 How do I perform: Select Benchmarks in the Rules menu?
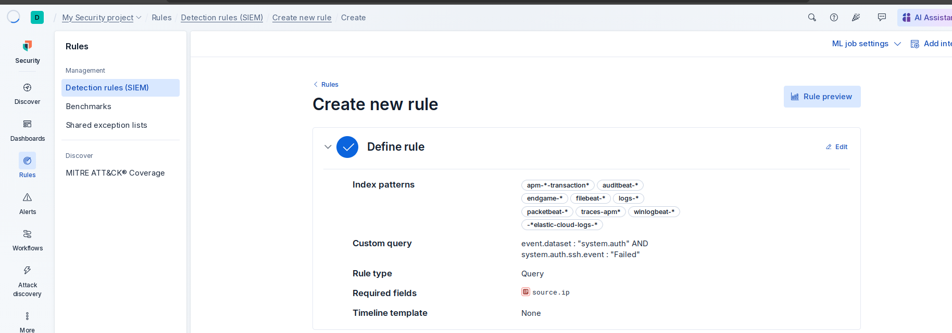tap(89, 106)
